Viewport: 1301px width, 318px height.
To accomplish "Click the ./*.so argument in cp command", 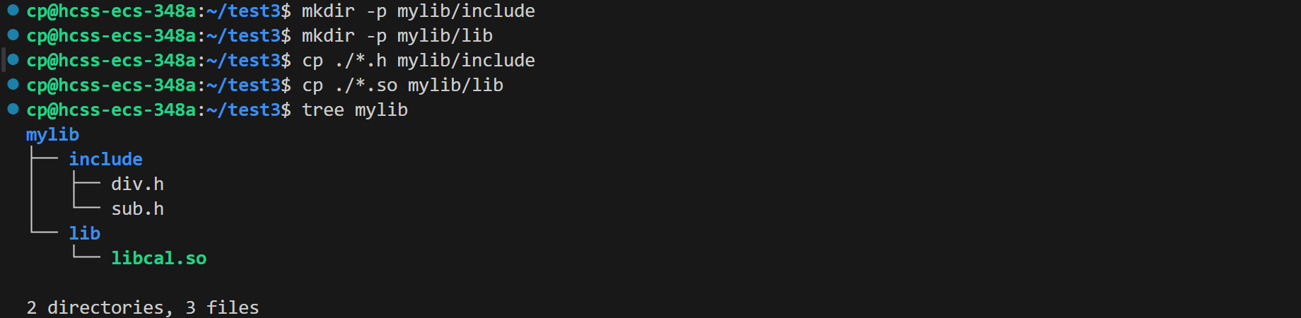I will click(366, 85).
